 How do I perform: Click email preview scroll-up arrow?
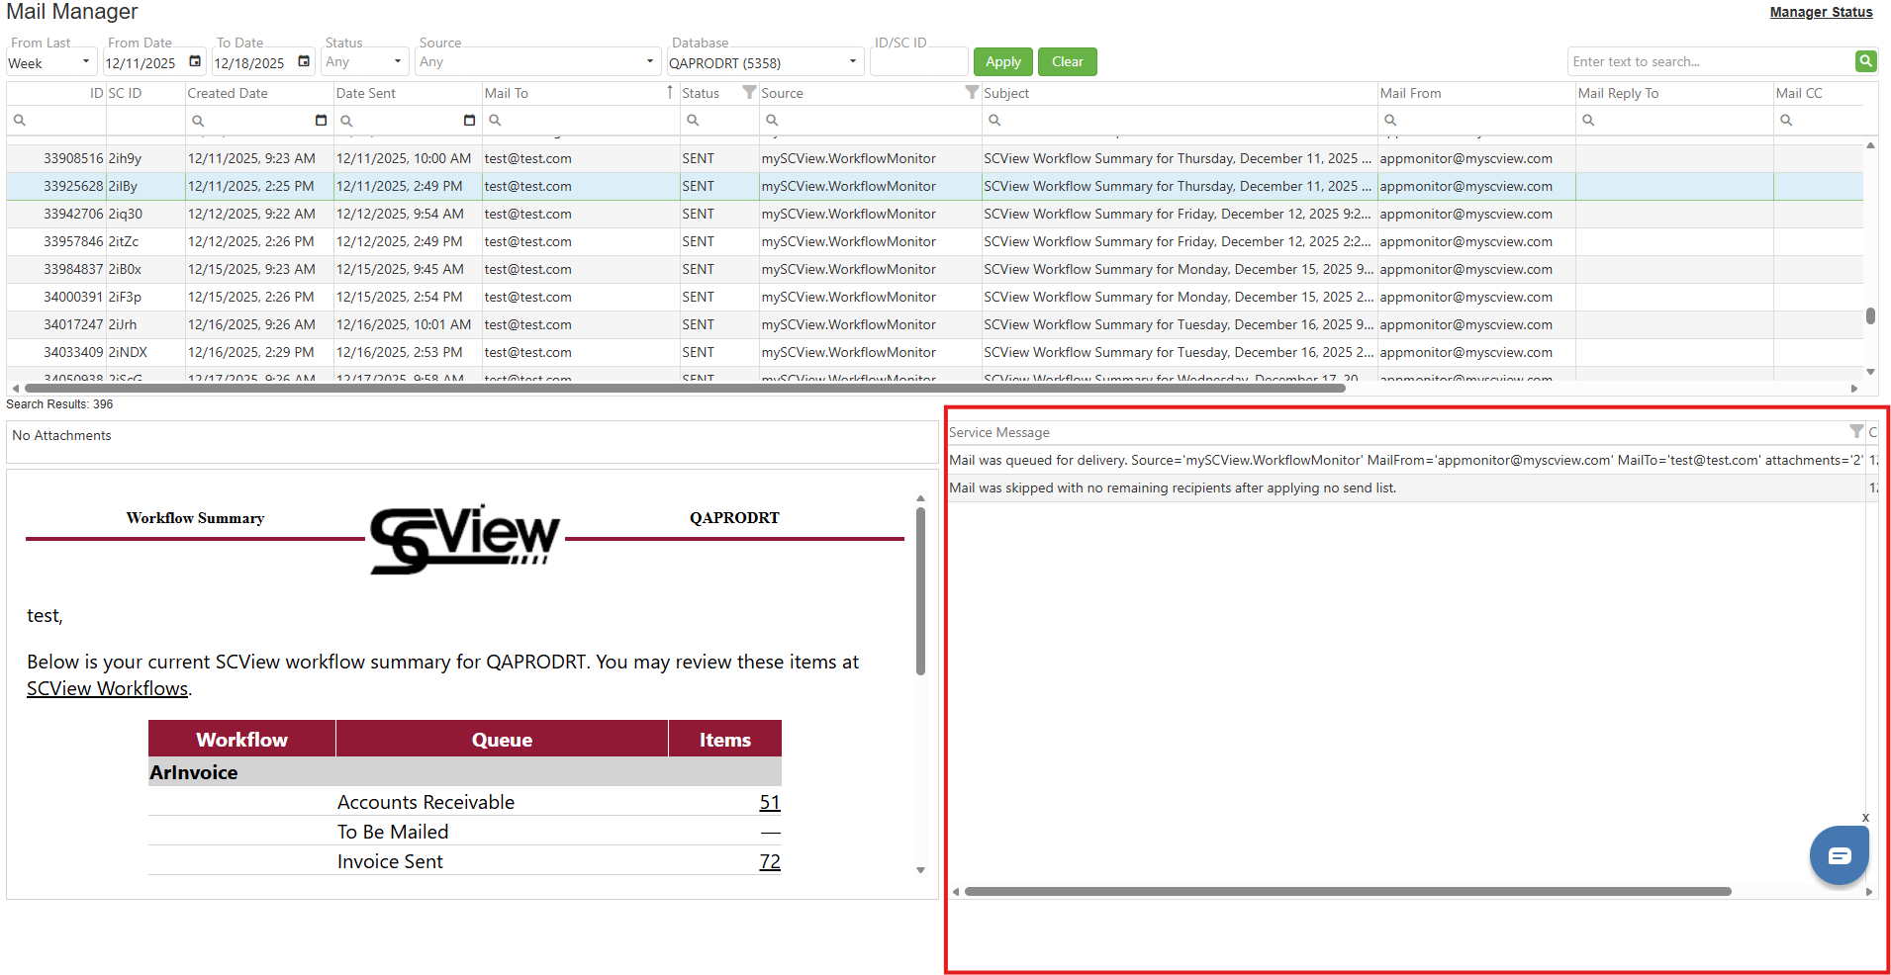tap(920, 498)
